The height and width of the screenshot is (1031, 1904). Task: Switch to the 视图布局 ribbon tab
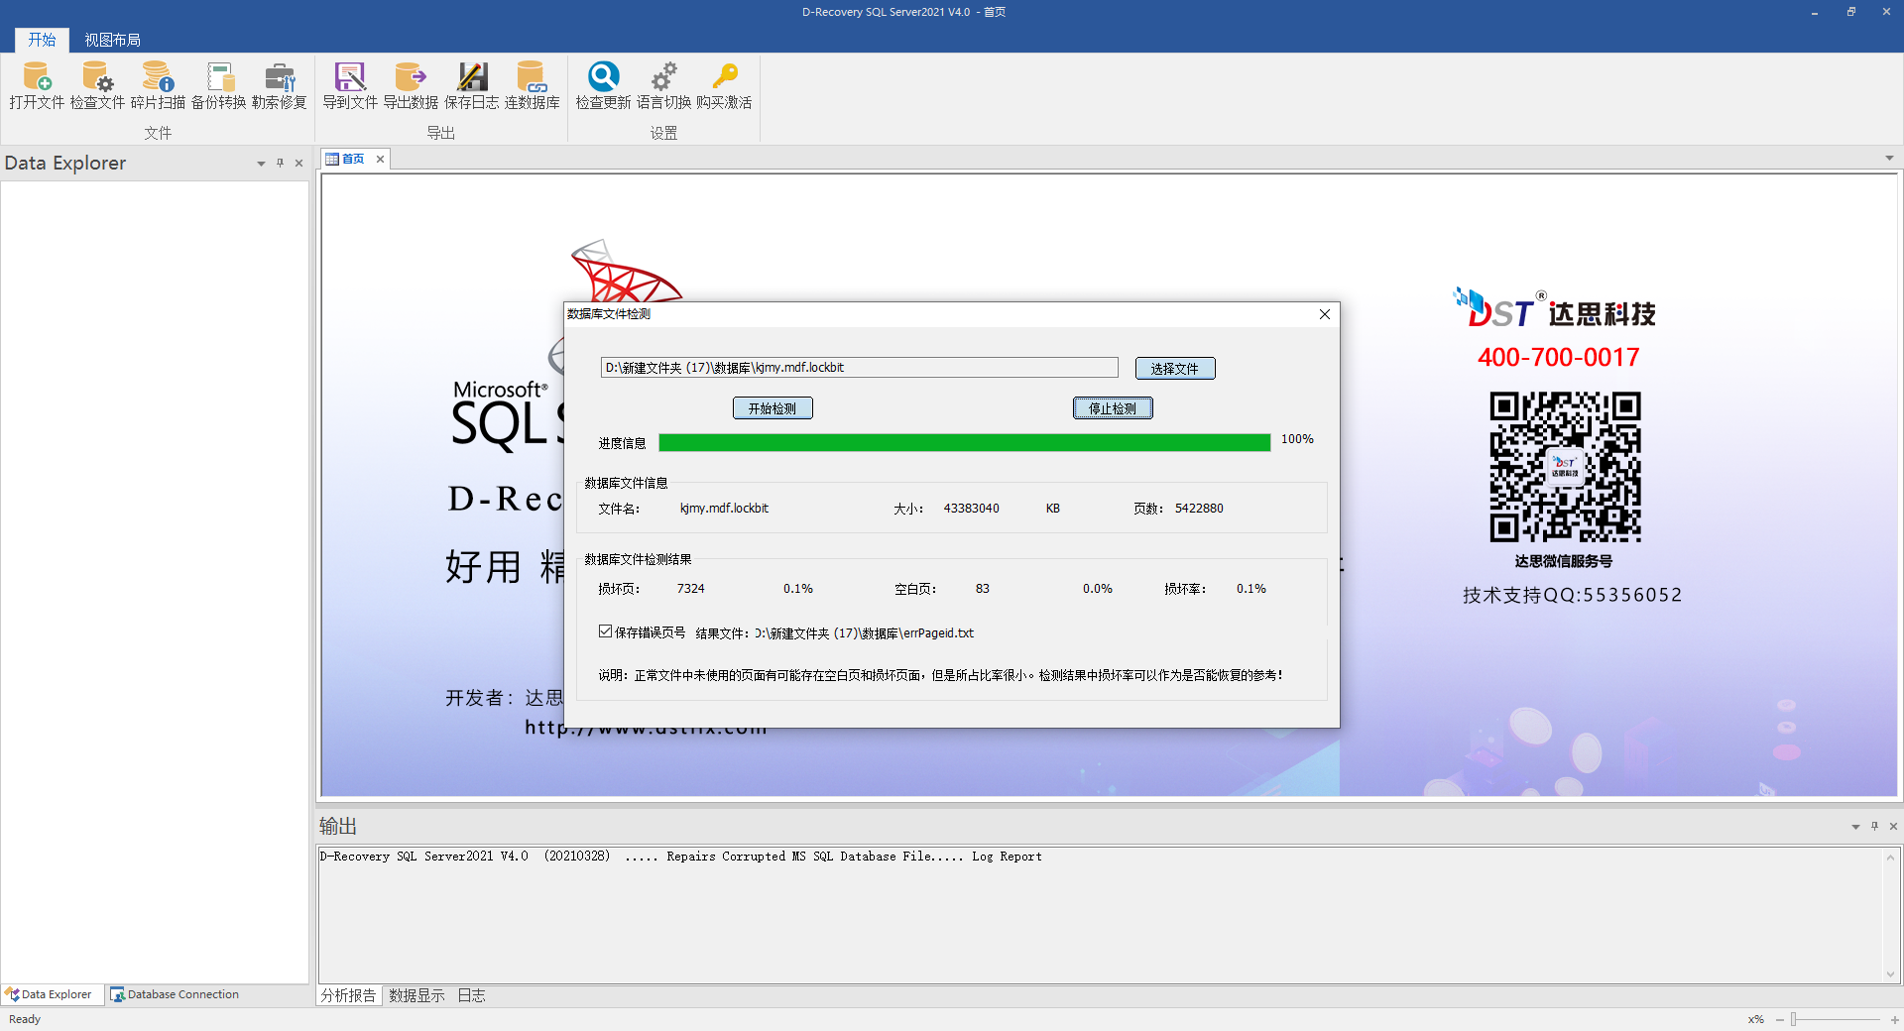click(x=112, y=40)
